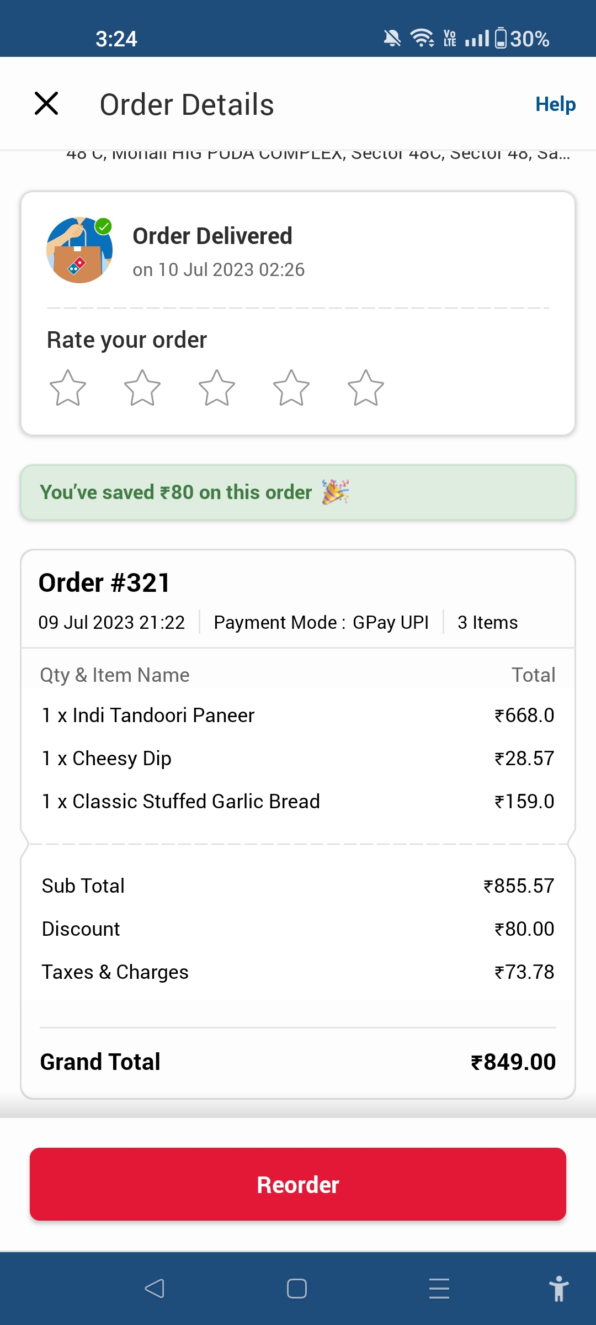Viewport: 596px width, 1325px height.
Task: Select the Classic Stuffed Garlic Bread row
Action: (298, 802)
